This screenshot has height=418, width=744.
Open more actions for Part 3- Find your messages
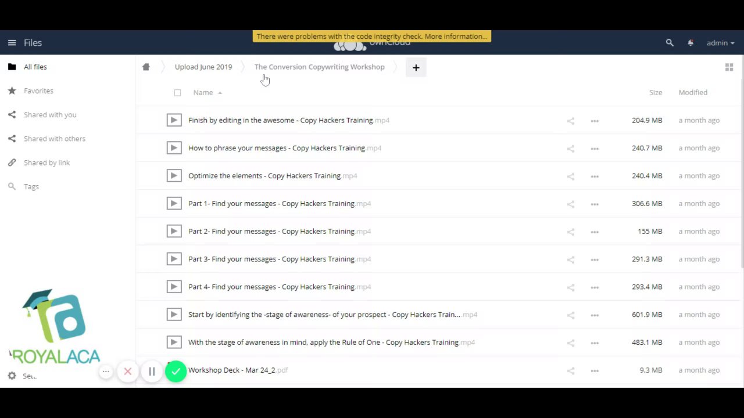pyautogui.click(x=595, y=260)
